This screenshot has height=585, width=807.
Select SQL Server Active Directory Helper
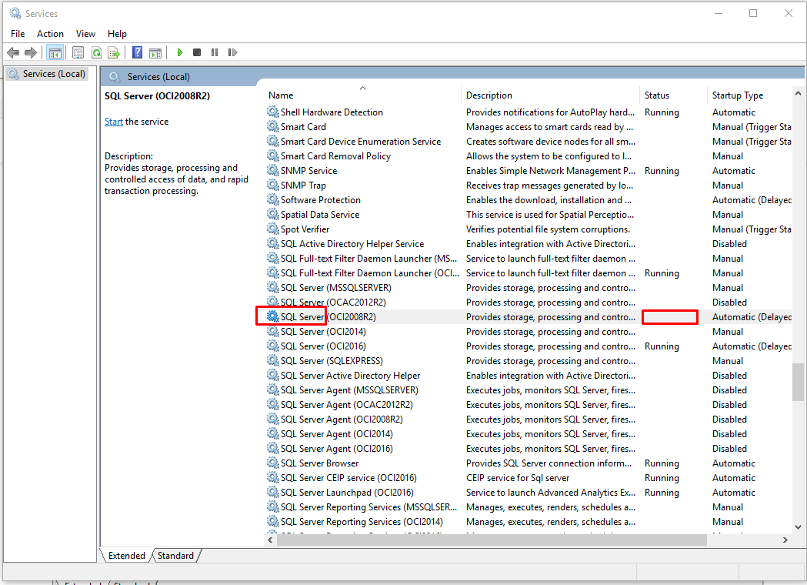coord(529,376)
